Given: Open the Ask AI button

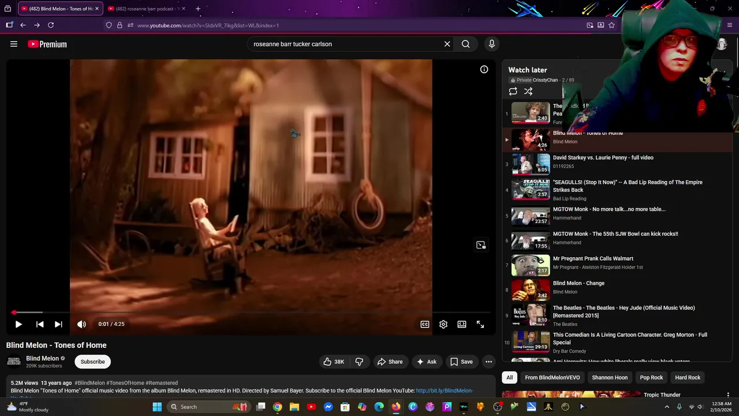Looking at the screenshot, I should click(x=427, y=362).
